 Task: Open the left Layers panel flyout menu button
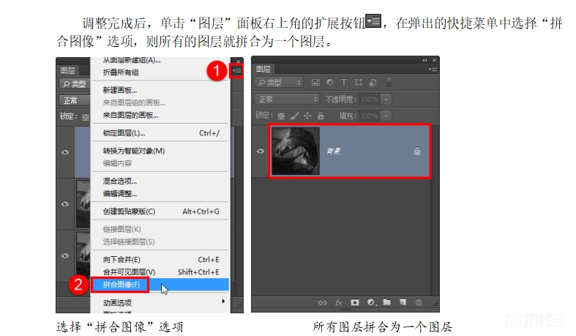(x=236, y=70)
